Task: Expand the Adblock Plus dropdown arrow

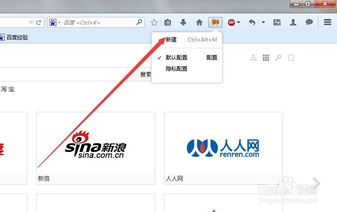Action: [x=238, y=22]
